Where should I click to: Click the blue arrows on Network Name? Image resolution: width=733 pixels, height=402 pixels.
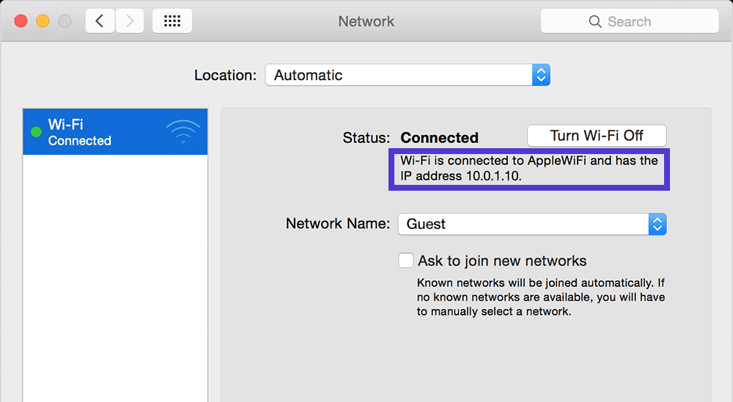point(658,224)
